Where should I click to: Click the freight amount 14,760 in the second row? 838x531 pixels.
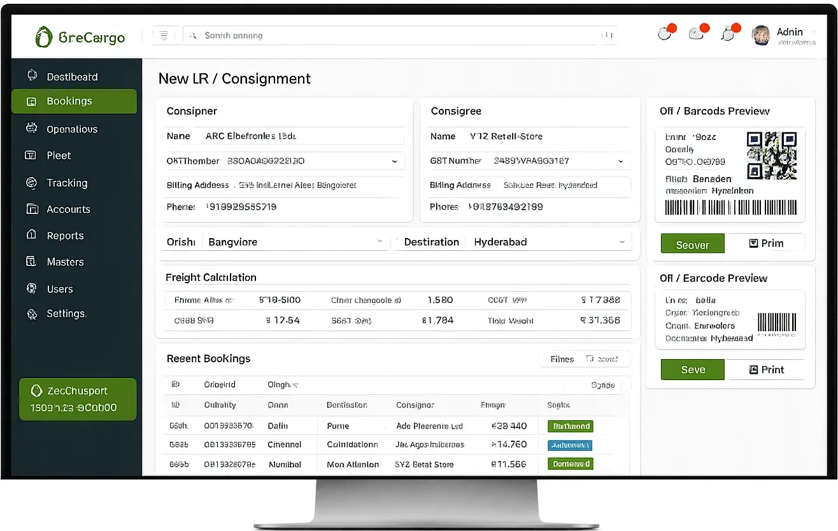click(509, 444)
